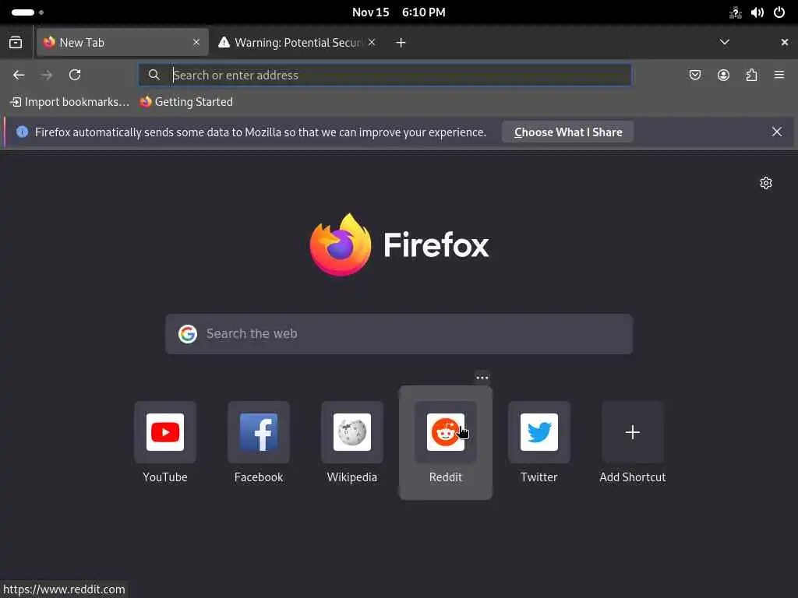Go back with the back arrow
Viewport: 798px width, 598px height.
click(19, 76)
